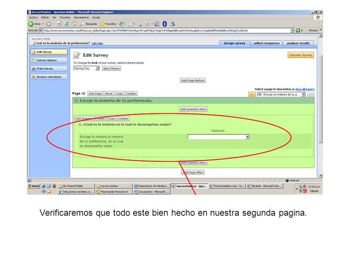Expand the address bar URL dropdown
This screenshot has height=266, width=355.
[x=292, y=30]
